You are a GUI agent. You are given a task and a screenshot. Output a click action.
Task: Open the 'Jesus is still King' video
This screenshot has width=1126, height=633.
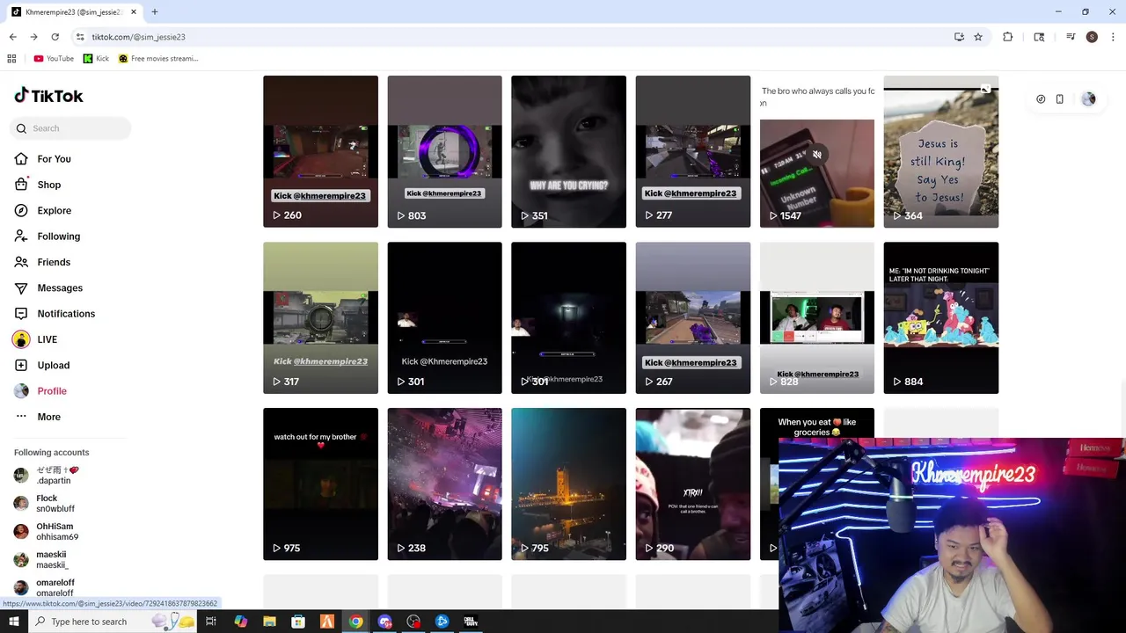coord(940,151)
